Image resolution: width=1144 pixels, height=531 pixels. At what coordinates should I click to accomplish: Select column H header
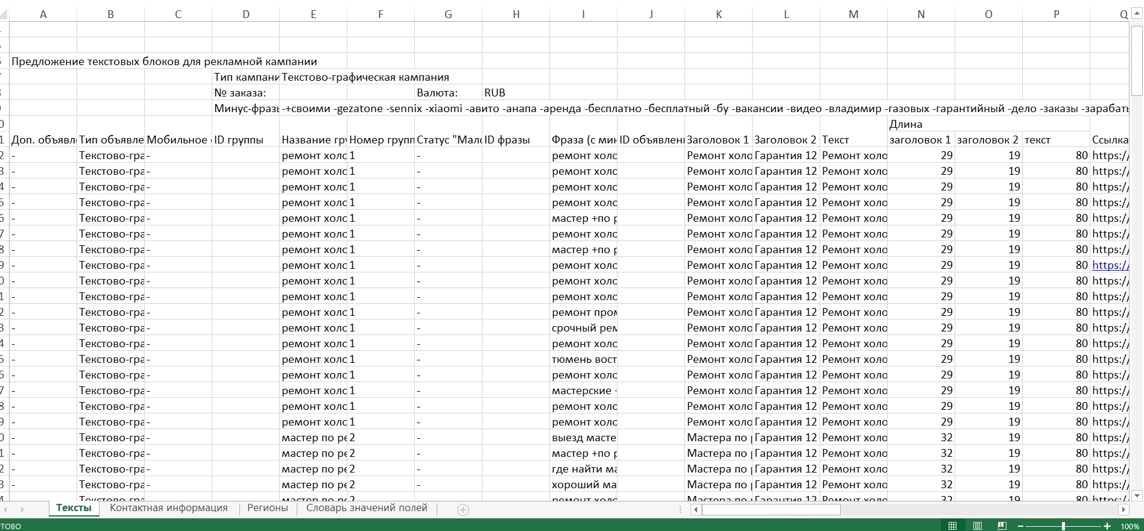[x=516, y=14]
